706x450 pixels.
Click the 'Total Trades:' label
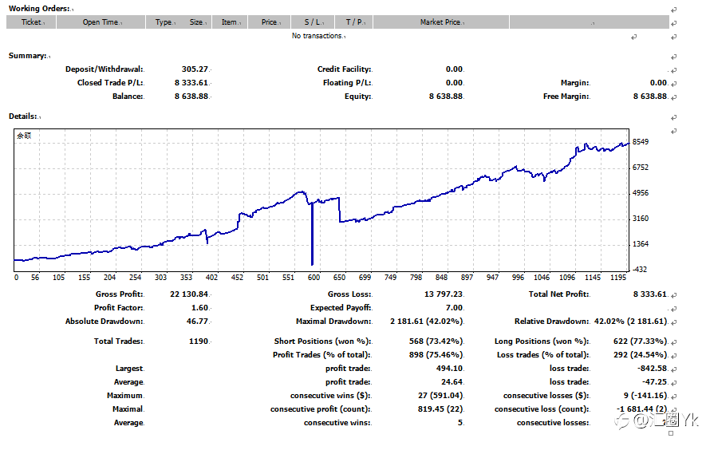118,341
